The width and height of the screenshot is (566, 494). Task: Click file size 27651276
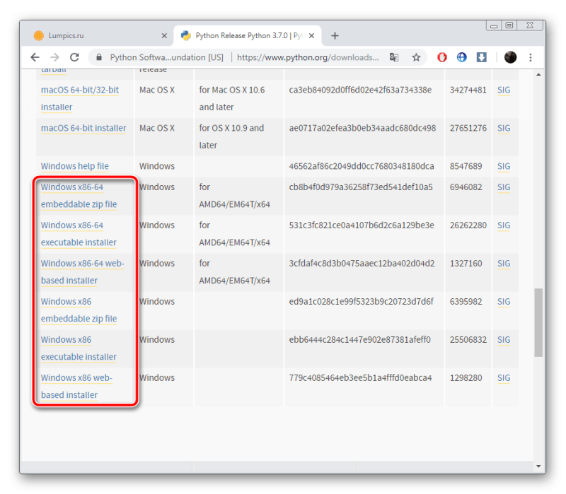[x=468, y=129]
